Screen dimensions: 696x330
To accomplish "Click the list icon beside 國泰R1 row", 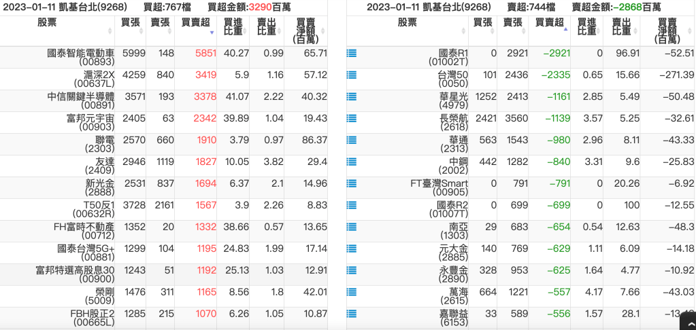I will click(x=352, y=53).
